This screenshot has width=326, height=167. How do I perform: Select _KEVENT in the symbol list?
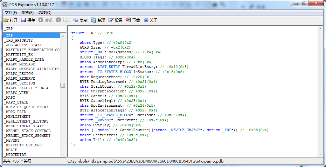coord(12,140)
